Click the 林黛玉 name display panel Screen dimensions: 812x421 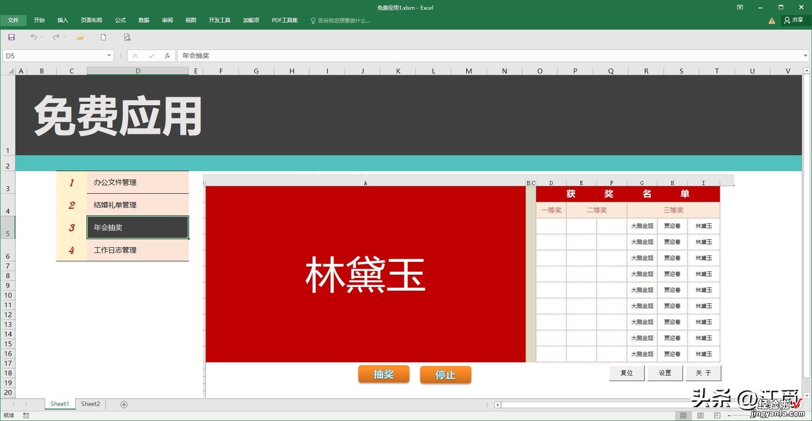point(365,274)
